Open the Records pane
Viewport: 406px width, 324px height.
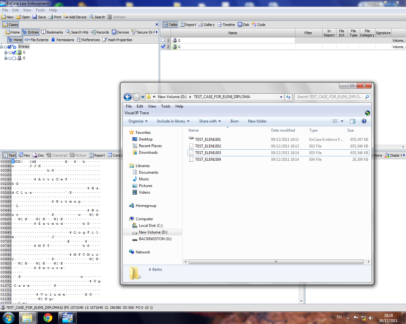coord(100,32)
